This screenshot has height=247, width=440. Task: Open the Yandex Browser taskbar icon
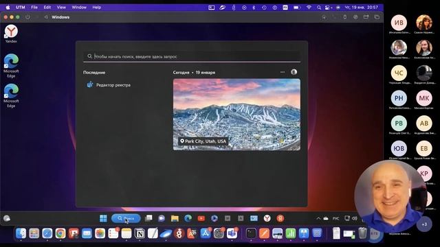[x=267, y=218]
